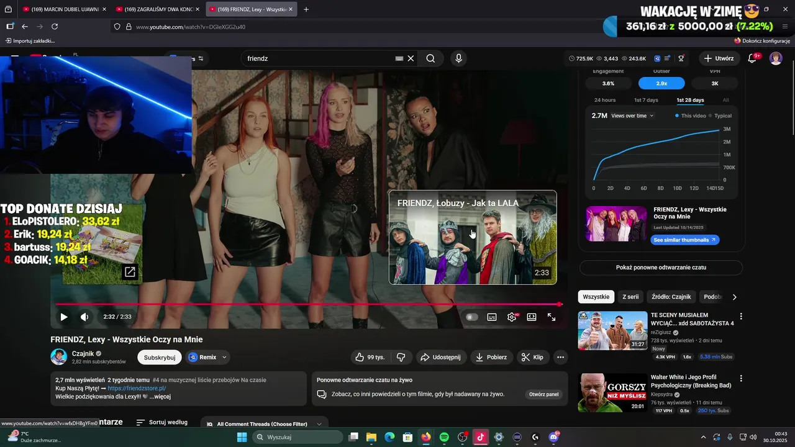The width and height of the screenshot is (795, 447).
Task: Start voice search with microphone icon
Action: coord(458,58)
